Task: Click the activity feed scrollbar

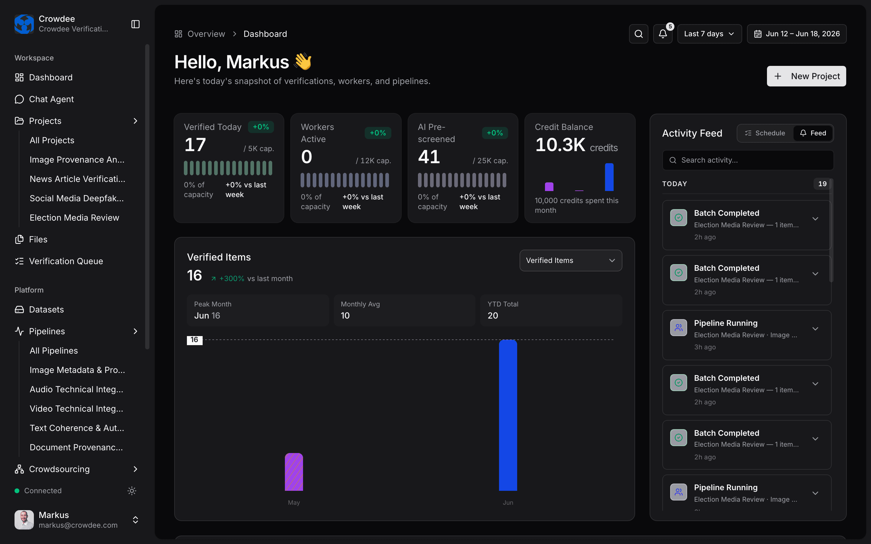Action: pos(831,230)
